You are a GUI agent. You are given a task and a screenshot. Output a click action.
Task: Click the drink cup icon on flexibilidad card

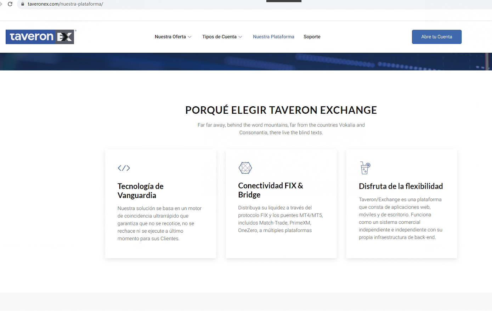[x=365, y=168]
